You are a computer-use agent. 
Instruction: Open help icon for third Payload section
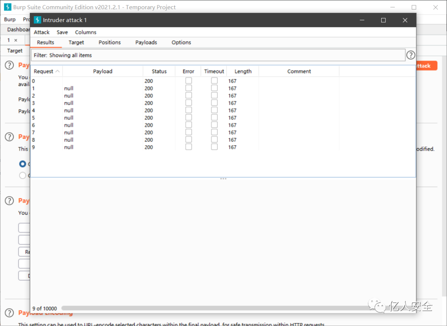(10, 201)
